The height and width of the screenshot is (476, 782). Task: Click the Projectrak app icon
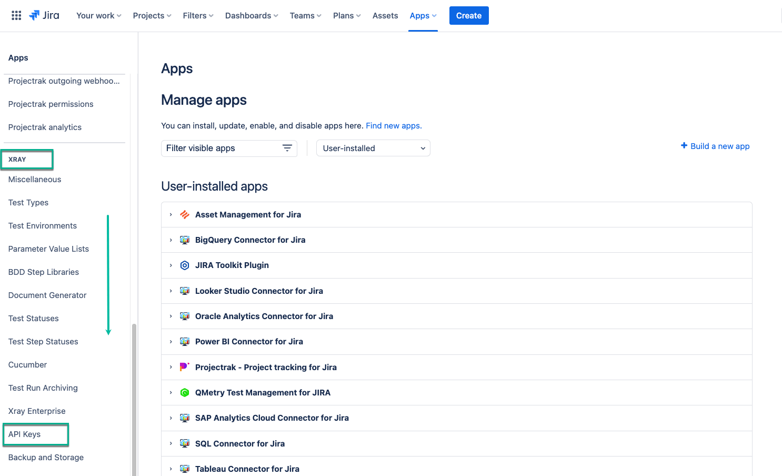tap(185, 367)
